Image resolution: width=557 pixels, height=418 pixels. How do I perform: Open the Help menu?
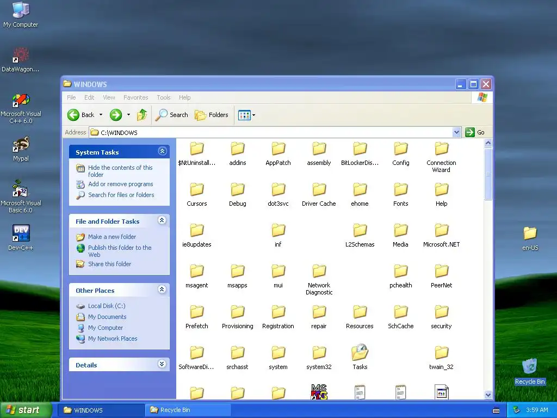tap(184, 97)
